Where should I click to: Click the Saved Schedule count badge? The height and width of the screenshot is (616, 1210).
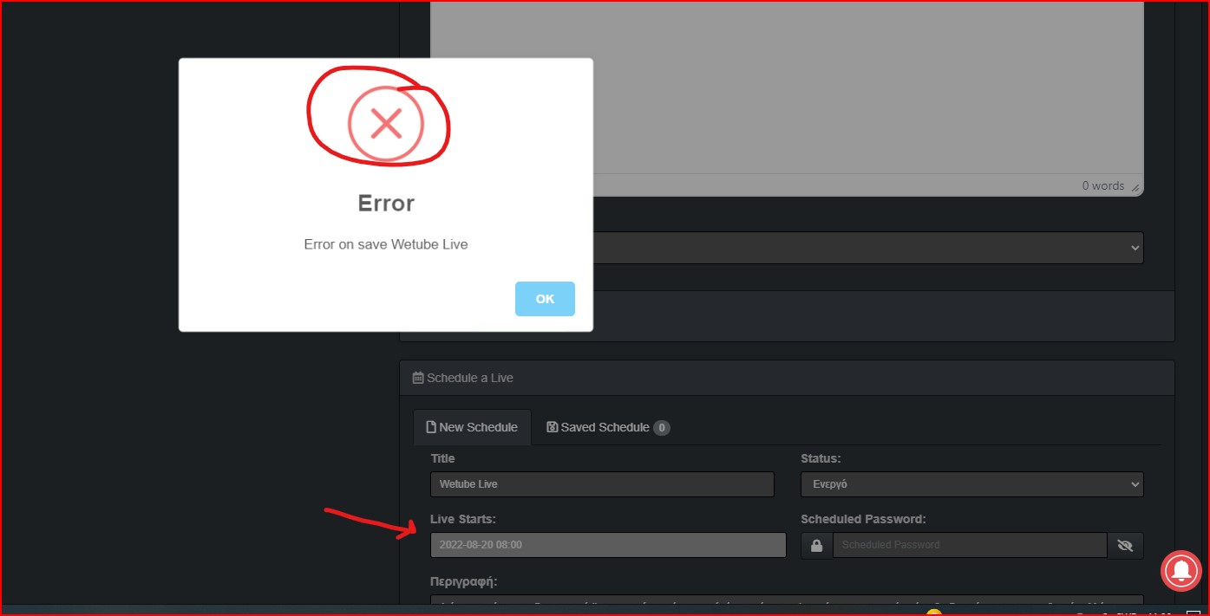click(662, 427)
